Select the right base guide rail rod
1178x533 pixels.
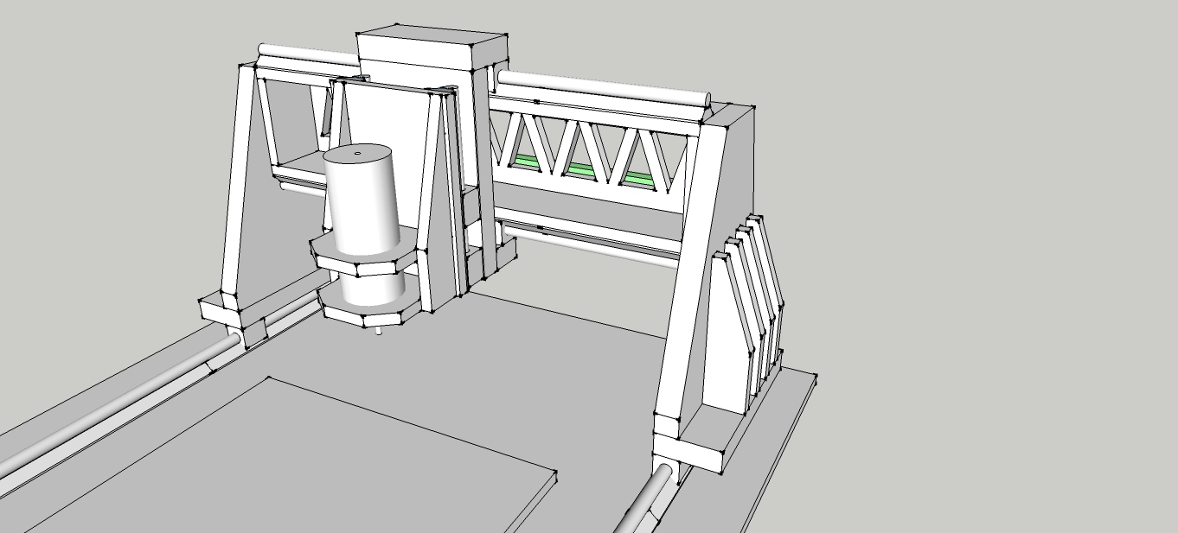pos(644,499)
